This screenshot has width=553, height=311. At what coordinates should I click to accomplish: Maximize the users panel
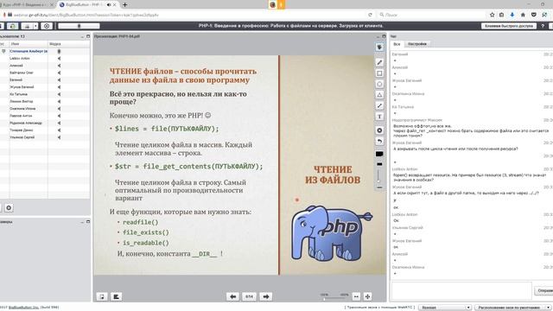point(88,36)
